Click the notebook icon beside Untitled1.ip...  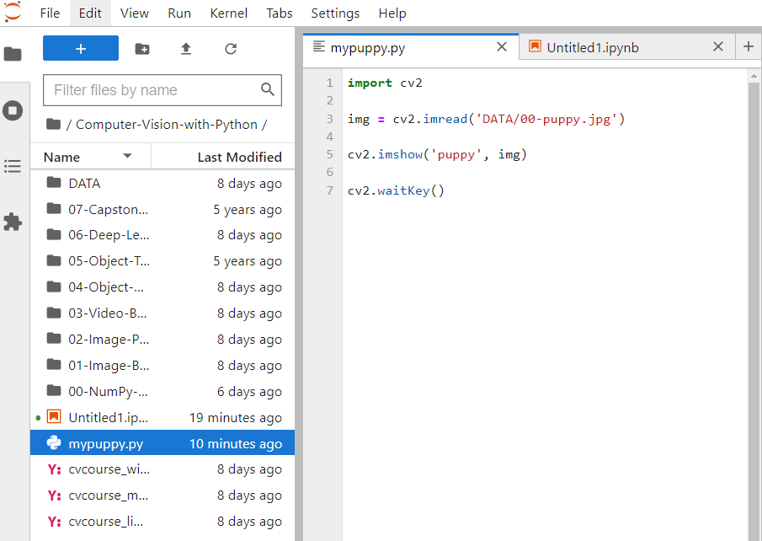(x=53, y=417)
